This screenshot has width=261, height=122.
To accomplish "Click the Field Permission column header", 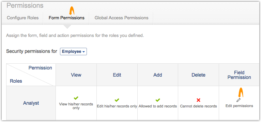I will pyautogui.click(x=239, y=75).
